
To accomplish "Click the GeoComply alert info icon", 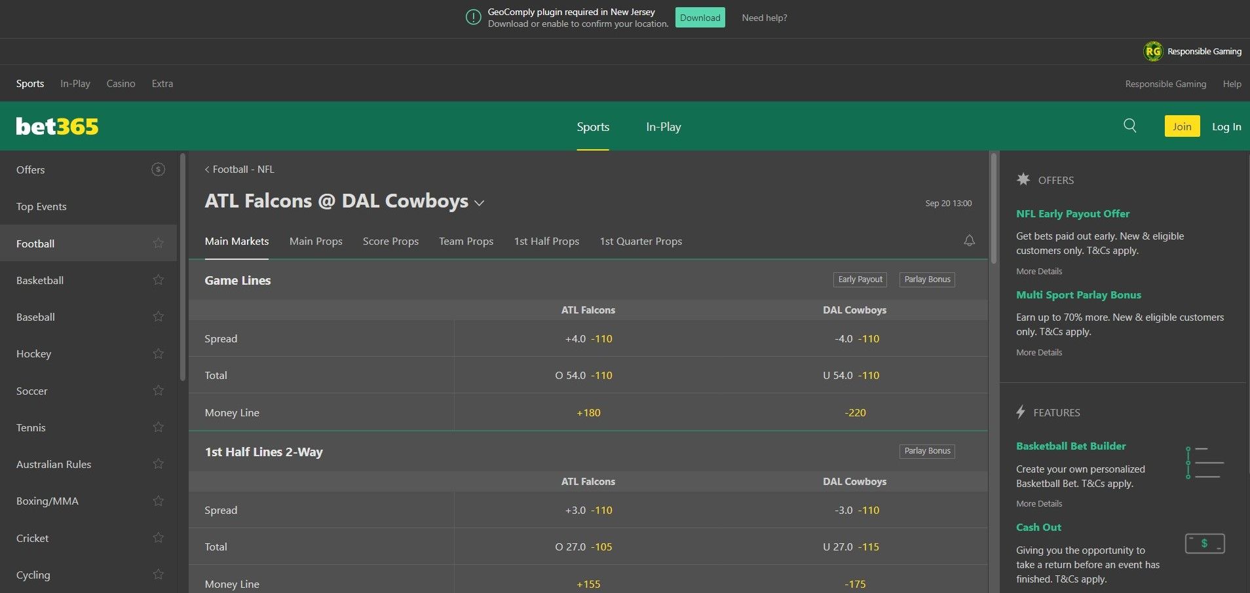I will pyautogui.click(x=473, y=18).
